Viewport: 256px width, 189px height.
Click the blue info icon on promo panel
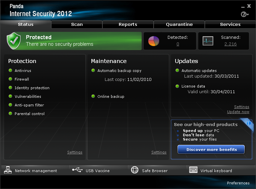[x=248, y=123]
